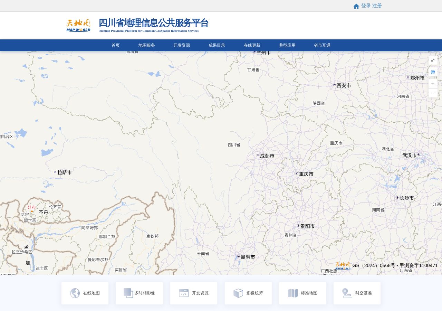Click the 湖南省 province label
Image resolution: width=442 pixels, height=311 pixels.
378,210
